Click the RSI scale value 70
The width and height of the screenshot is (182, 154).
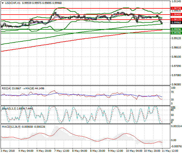[172, 92]
